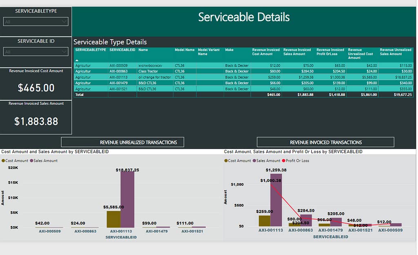The image size is (418, 255).
Task: Click Revenue Invoiced Profit OrLoss column header
Action: 330,52
